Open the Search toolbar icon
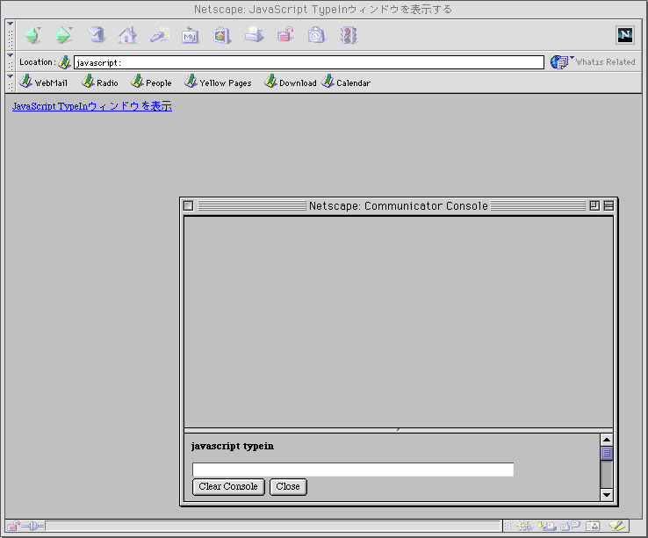The width and height of the screenshot is (648, 538). pyautogui.click(x=160, y=35)
